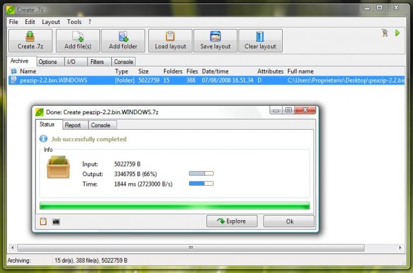Viewport: 413px width, 273px height.
Task: Open the ? help menu
Action: [90, 22]
